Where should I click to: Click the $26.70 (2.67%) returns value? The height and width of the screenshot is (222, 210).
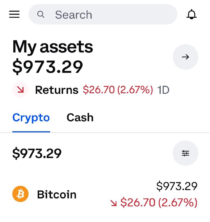(118, 90)
